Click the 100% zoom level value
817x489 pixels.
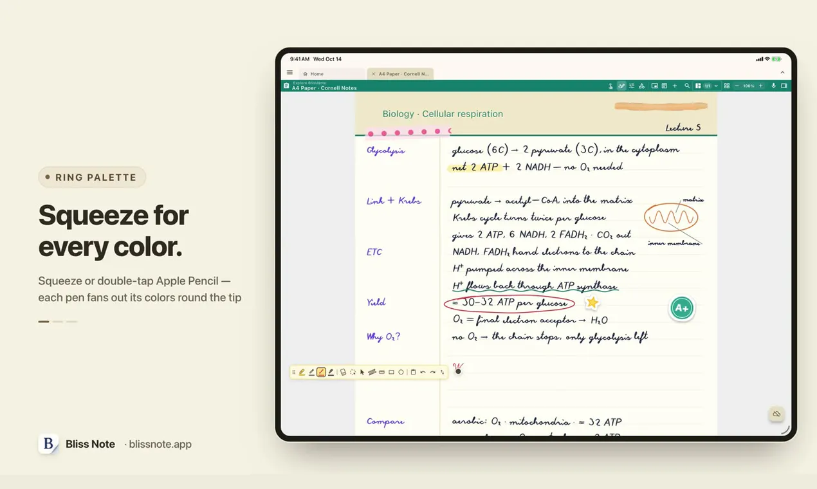point(749,86)
